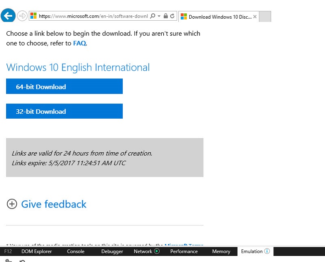
Task: Click the Give feedback link text
Action: click(x=54, y=204)
